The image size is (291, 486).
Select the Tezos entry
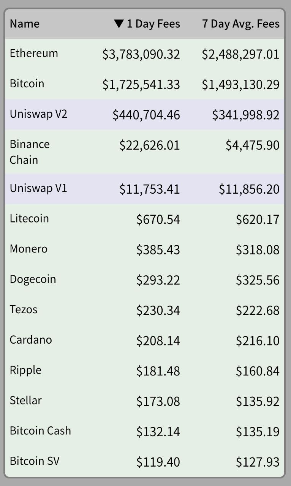coord(24,309)
